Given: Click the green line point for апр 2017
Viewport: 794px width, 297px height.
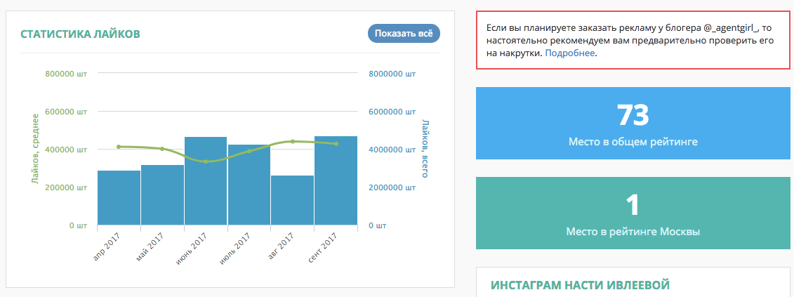Looking at the screenshot, I should coord(119,147).
